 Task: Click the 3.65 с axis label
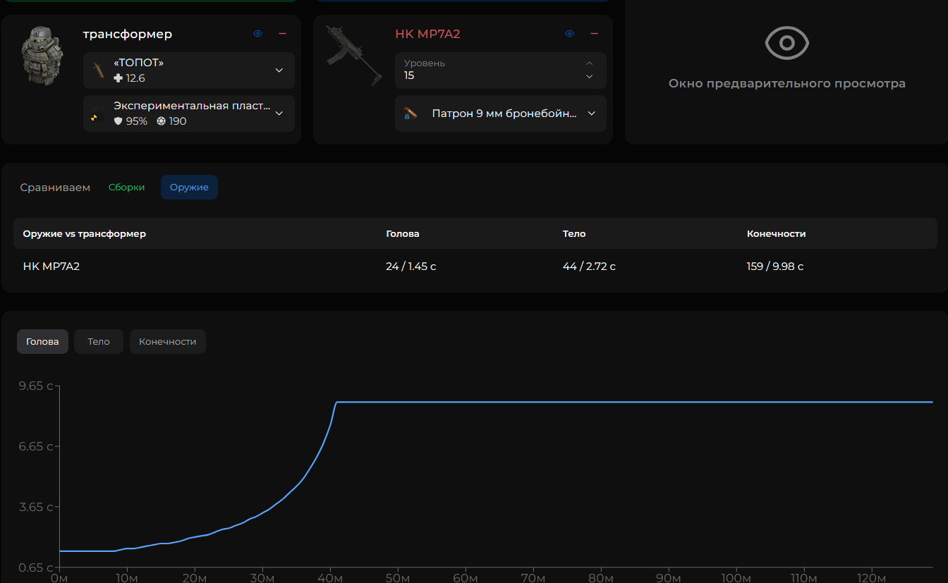point(35,507)
